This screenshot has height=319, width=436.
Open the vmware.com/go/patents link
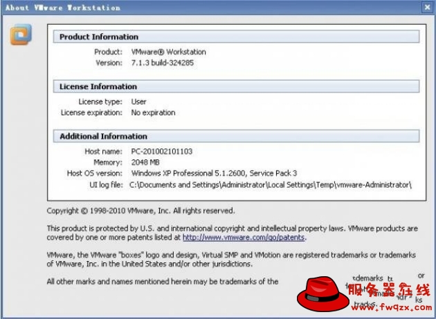[244, 238]
